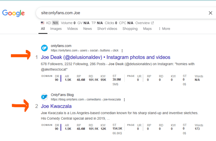Click the search input field
This screenshot has width=216, height=141.
(x=124, y=13)
